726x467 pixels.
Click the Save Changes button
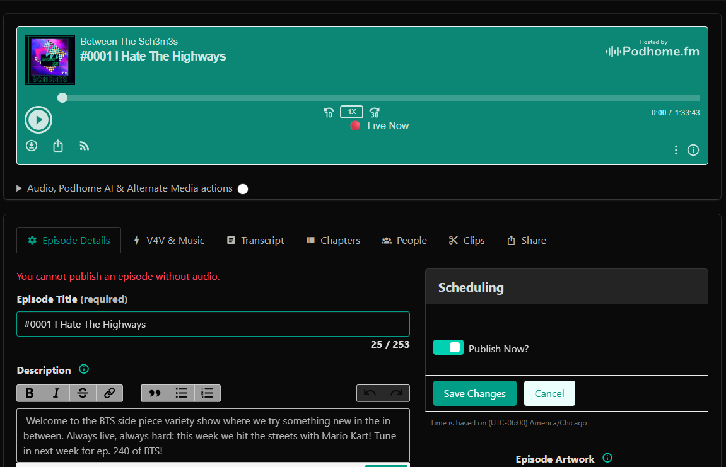[474, 393]
